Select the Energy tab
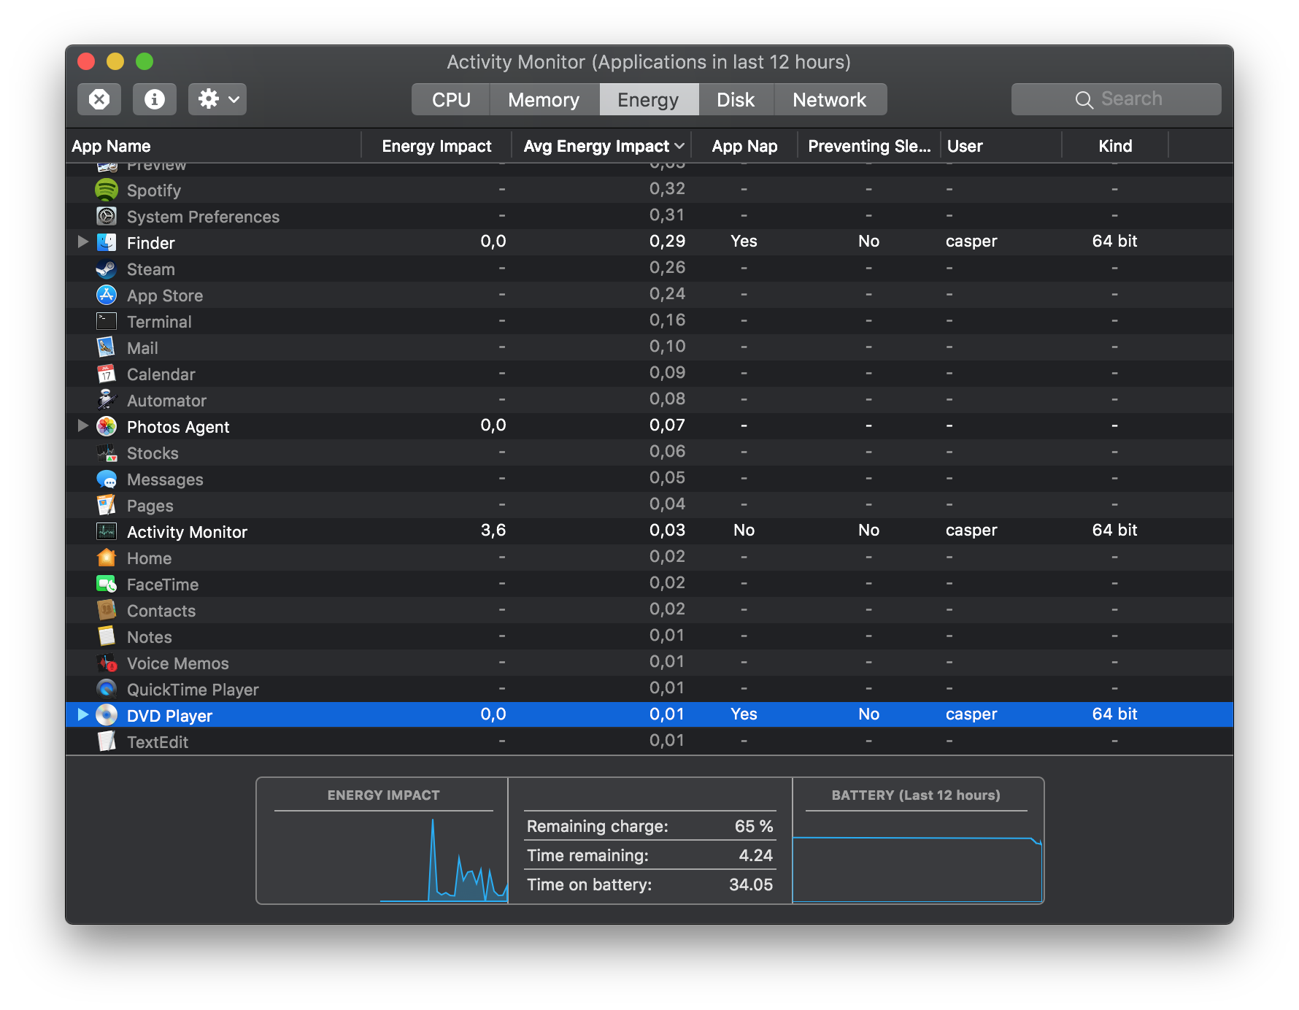 [x=648, y=99]
